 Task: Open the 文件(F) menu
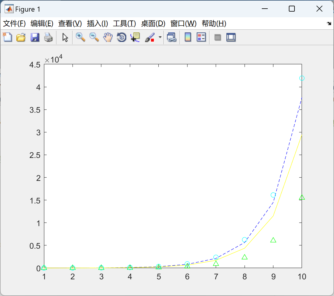(14, 24)
